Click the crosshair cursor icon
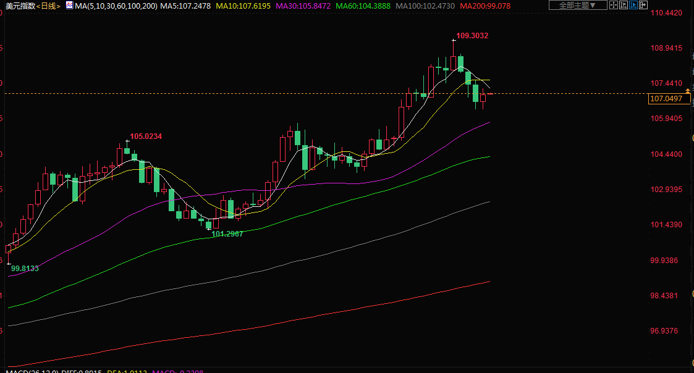This screenshot has width=694, height=373. [x=613, y=6]
